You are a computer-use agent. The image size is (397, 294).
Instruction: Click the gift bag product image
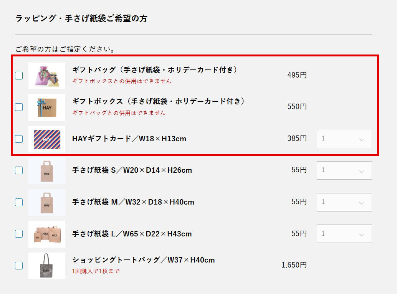click(47, 76)
